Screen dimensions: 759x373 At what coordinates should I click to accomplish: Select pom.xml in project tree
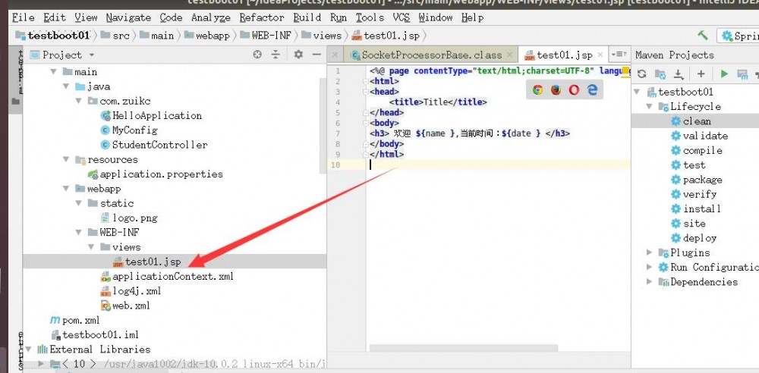tap(81, 320)
